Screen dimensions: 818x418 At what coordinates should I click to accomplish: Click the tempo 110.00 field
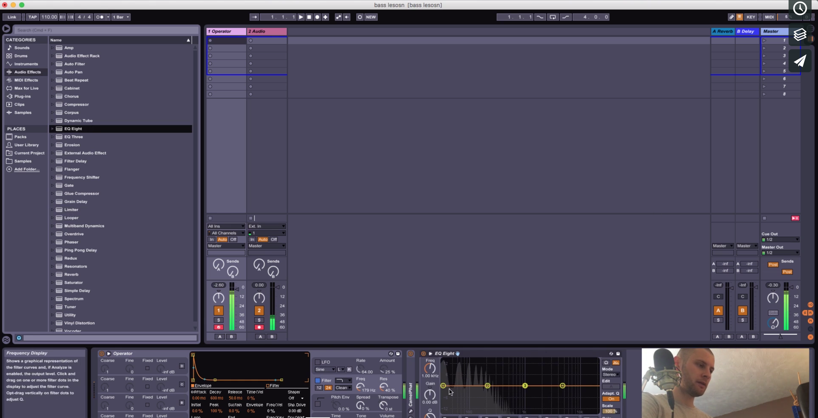49,17
